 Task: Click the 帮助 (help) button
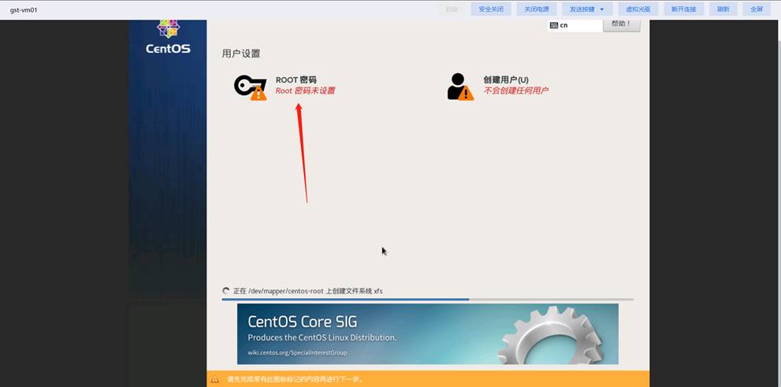[621, 24]
